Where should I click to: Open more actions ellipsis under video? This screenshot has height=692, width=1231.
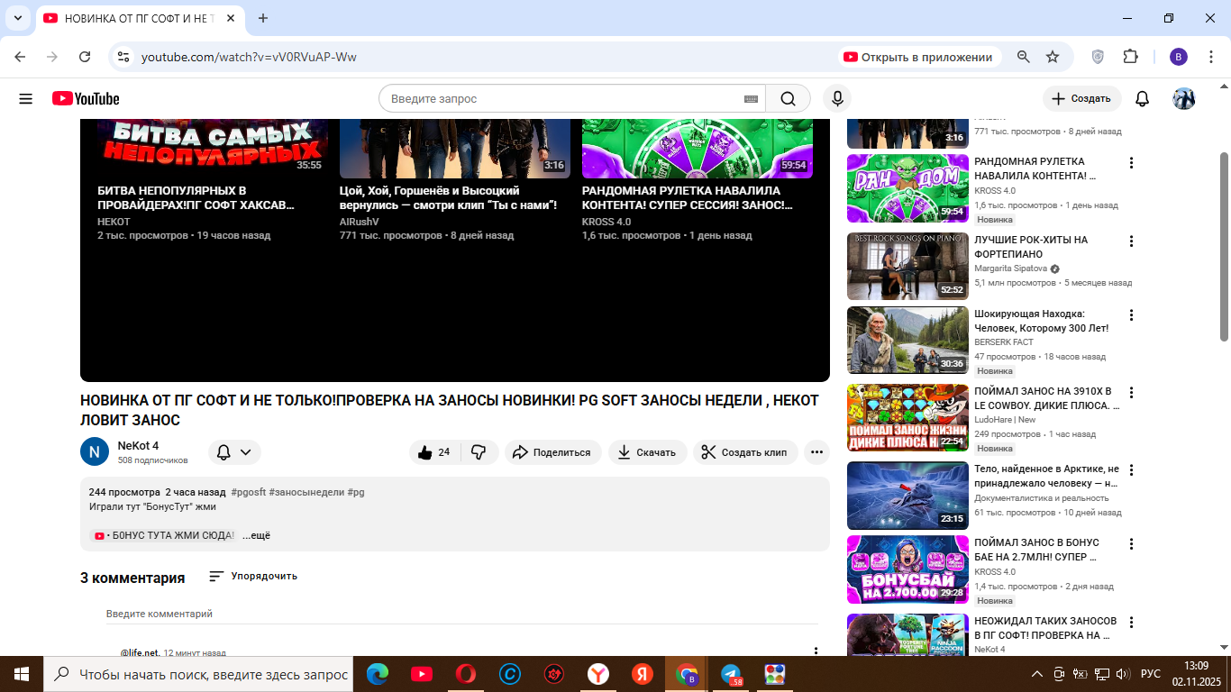(816, 452)
